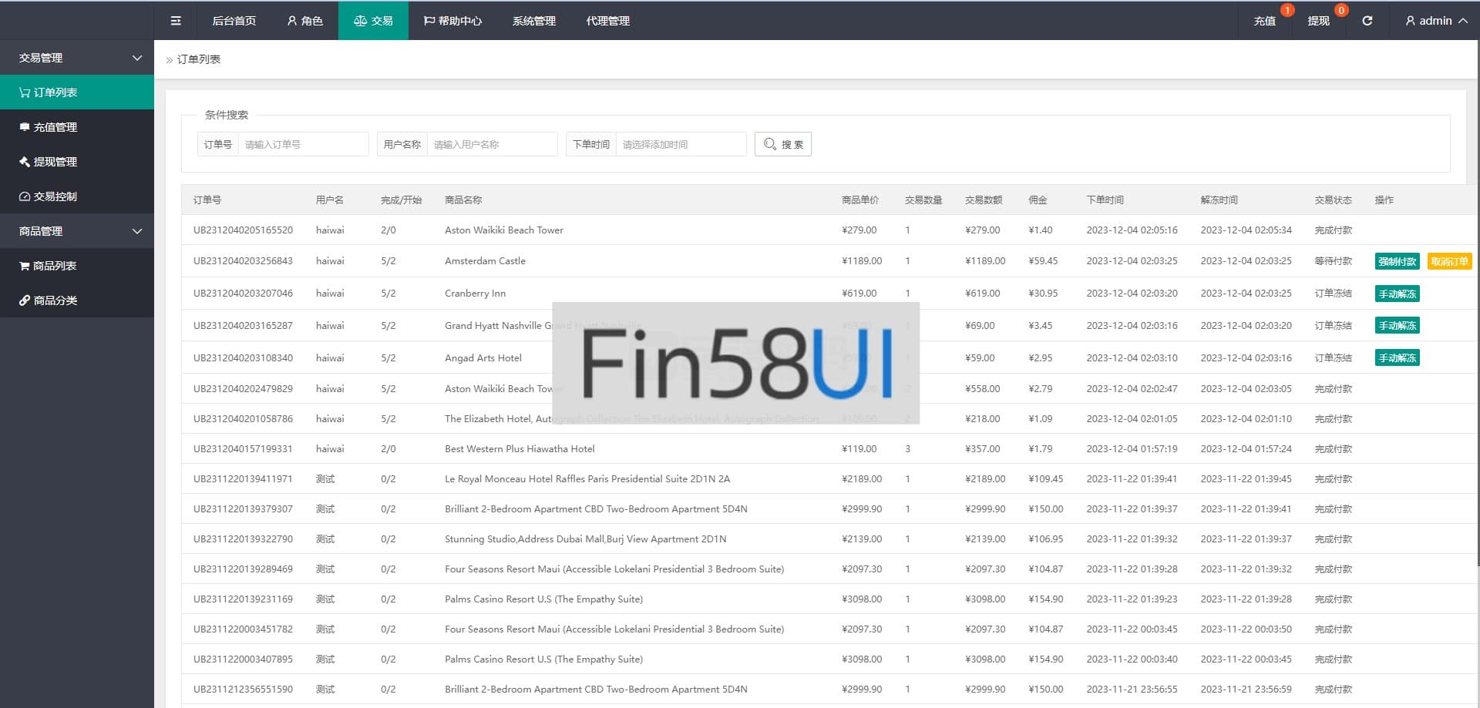Switch to 后台首页 top tab

[x=234, y=21]
